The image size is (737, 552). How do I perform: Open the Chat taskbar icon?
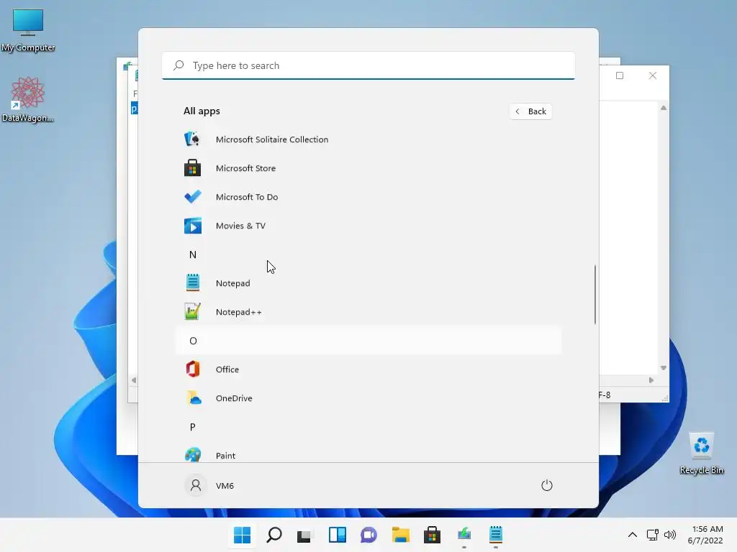[x=368, y=535]
